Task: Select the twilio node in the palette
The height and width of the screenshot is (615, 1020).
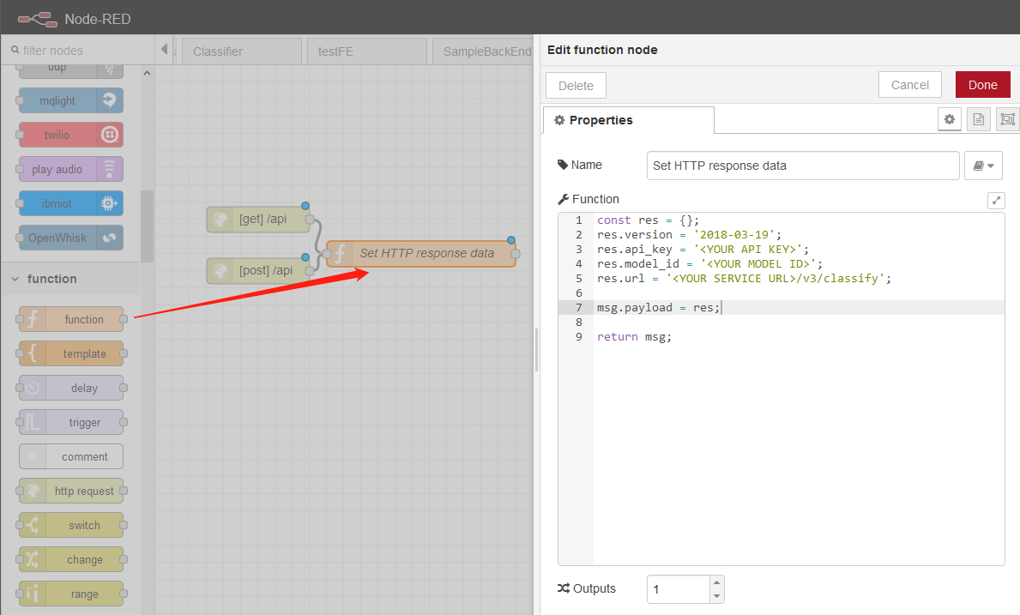Action: point(70,135)
